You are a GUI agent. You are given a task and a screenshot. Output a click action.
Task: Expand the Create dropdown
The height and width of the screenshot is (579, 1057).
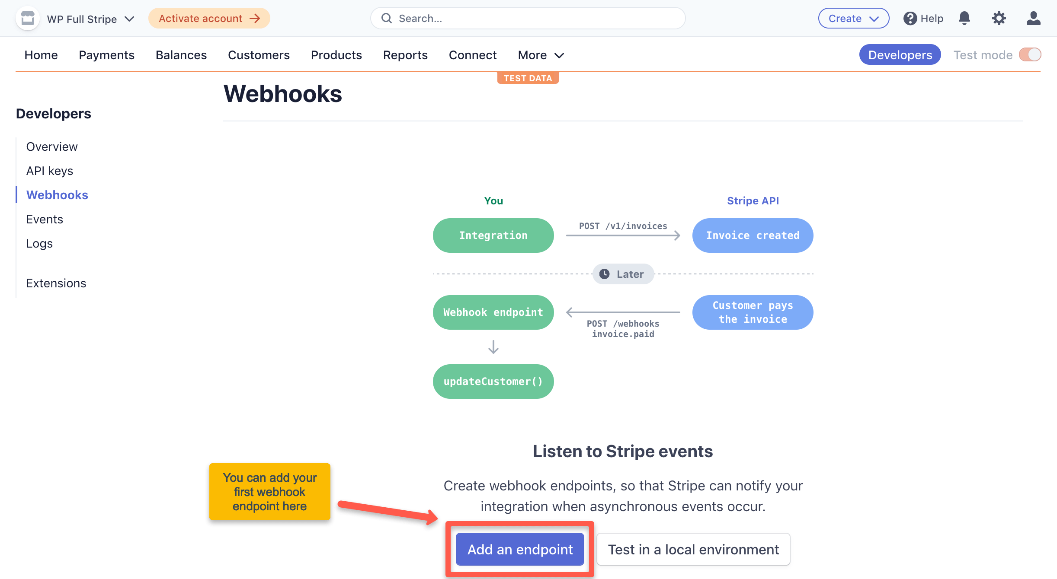click(x=853, y=18)
